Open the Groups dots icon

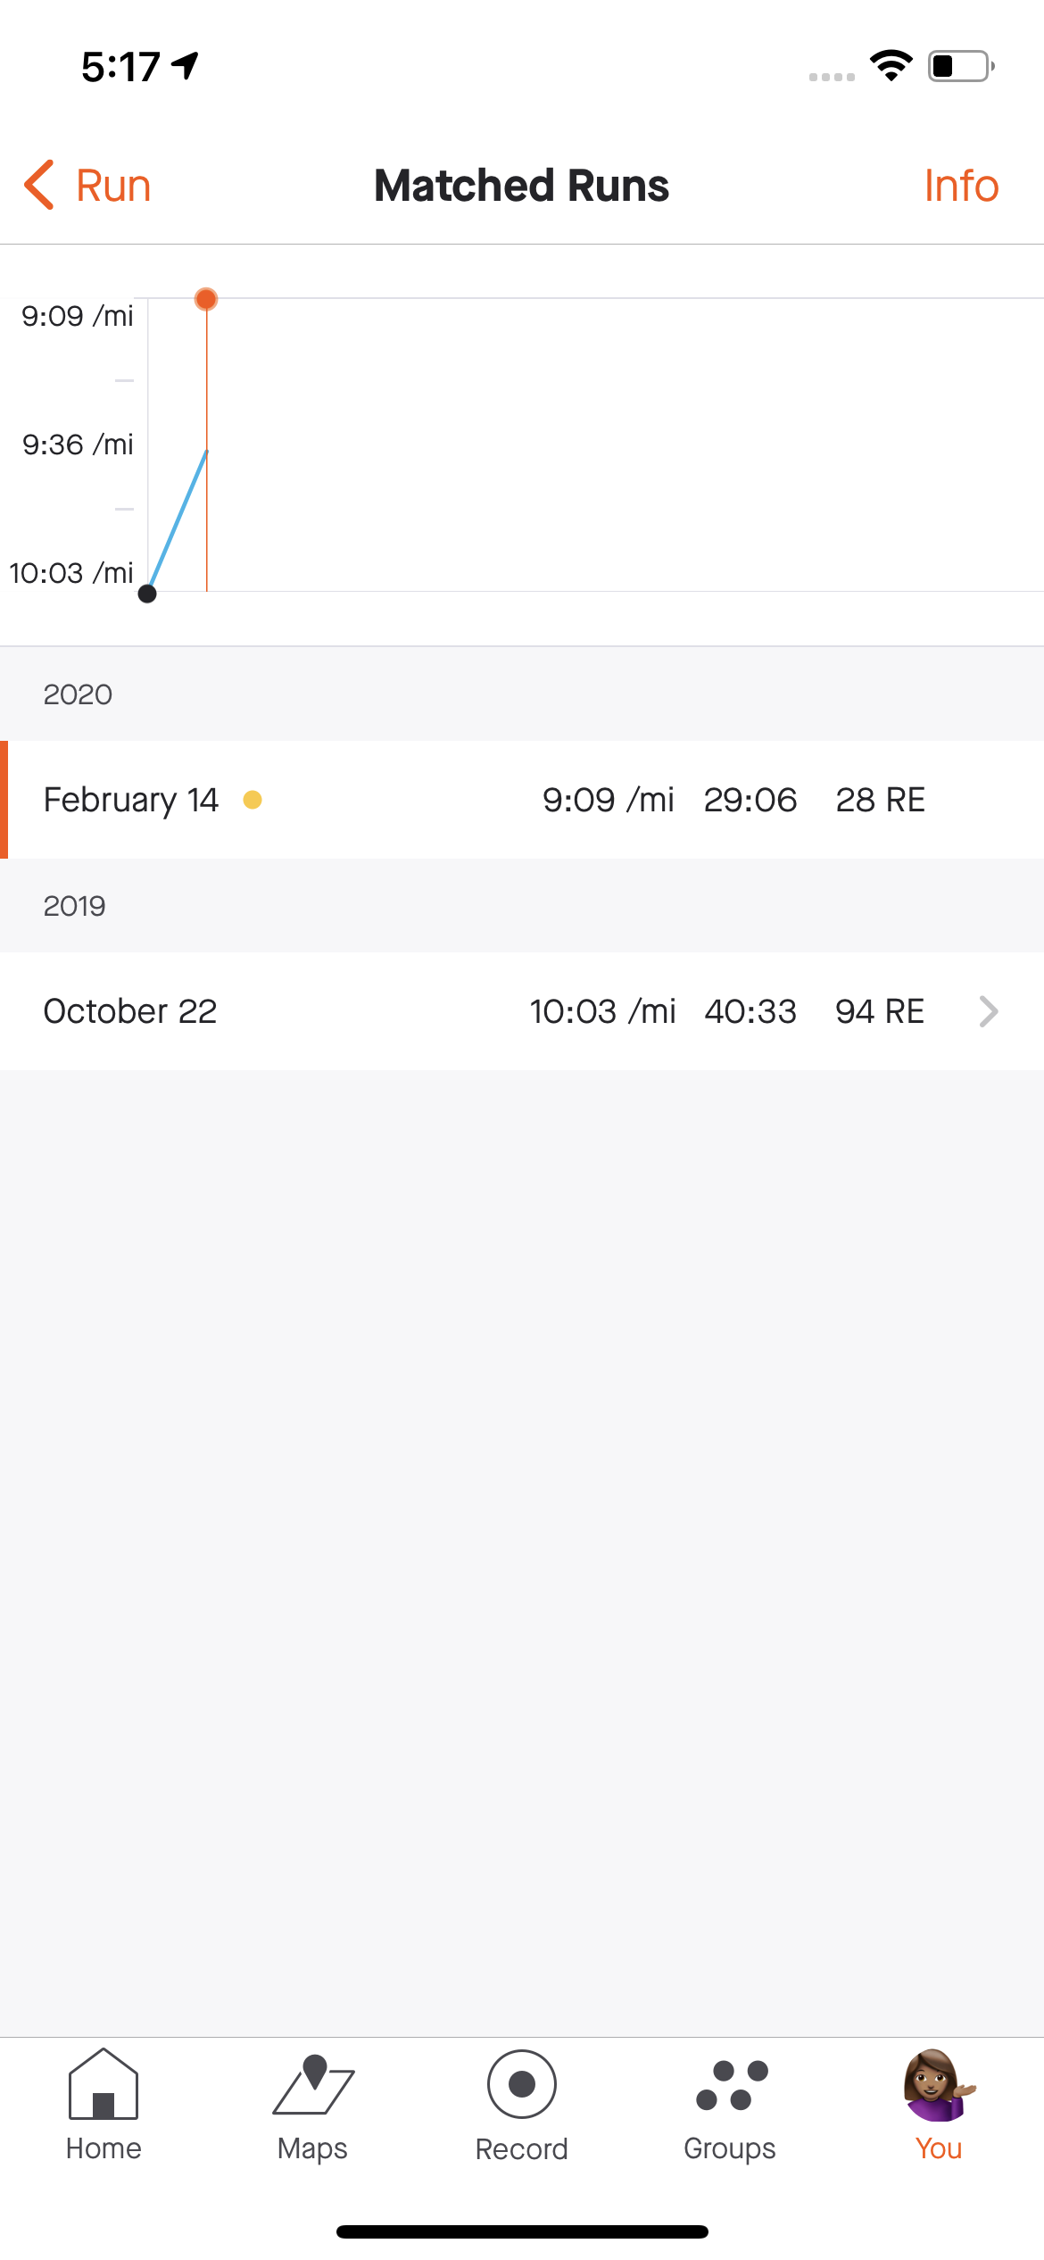tap(732, 2085)
